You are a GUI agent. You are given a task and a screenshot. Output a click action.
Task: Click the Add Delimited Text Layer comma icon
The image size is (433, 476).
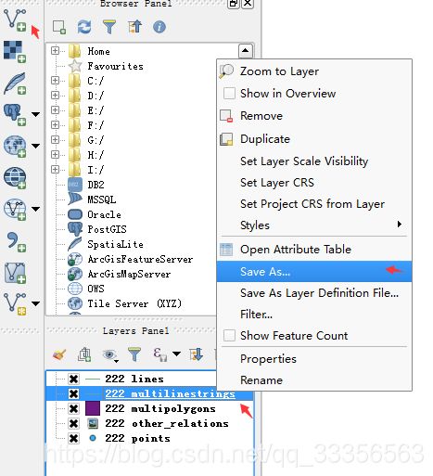(x=16, y=241)
